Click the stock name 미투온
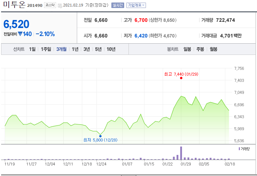Image resolution: width=257 pixels, height=176 pixels. 15,5
